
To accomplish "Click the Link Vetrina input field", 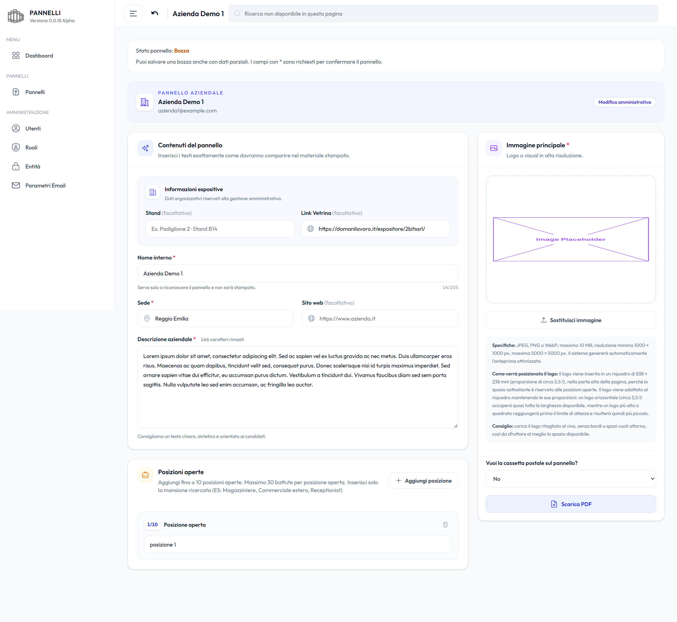I will (375, 229).
